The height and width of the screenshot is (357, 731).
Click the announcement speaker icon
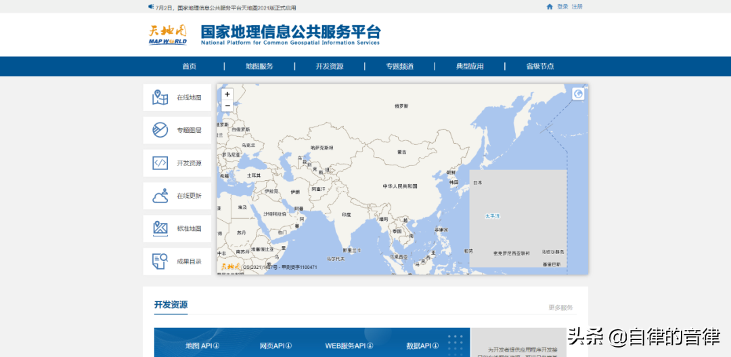pos(151,7)
